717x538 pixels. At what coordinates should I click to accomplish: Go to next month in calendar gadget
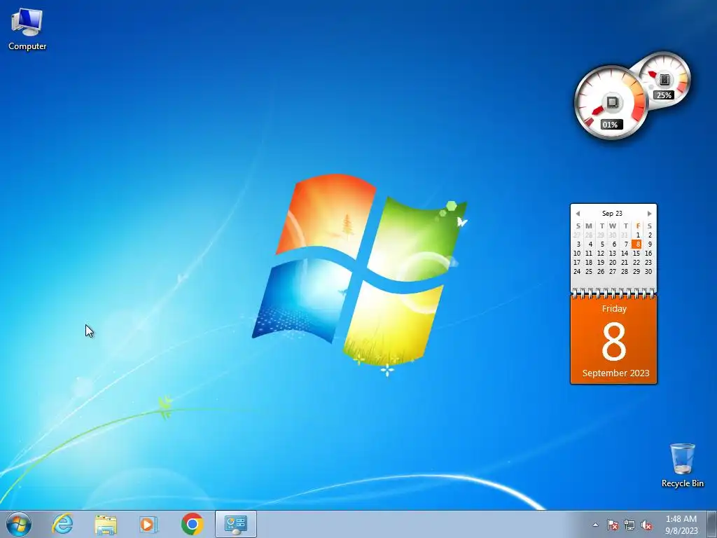coord(649,214)
